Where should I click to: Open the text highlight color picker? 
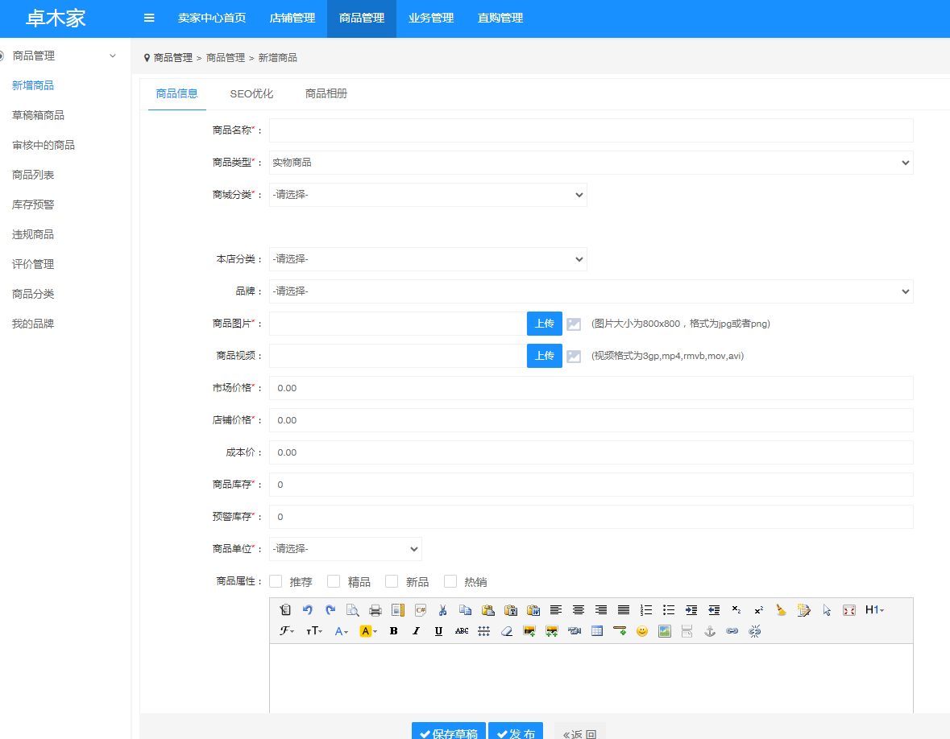tap(367, 631)
